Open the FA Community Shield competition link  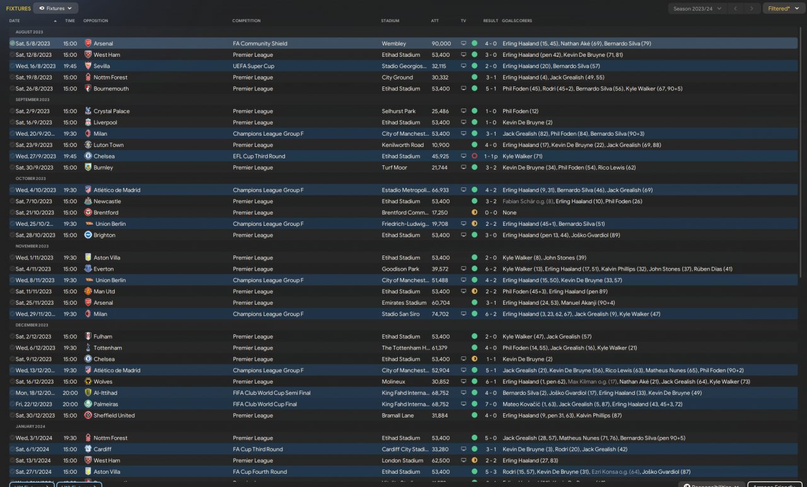(260, 44)
